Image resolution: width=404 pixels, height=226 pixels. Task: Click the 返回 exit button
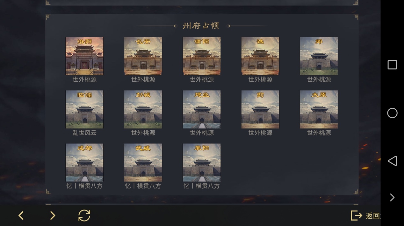point(365,216)
